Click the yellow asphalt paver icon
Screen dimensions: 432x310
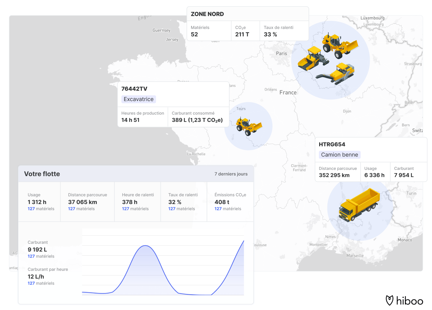[x=314, y=58]
